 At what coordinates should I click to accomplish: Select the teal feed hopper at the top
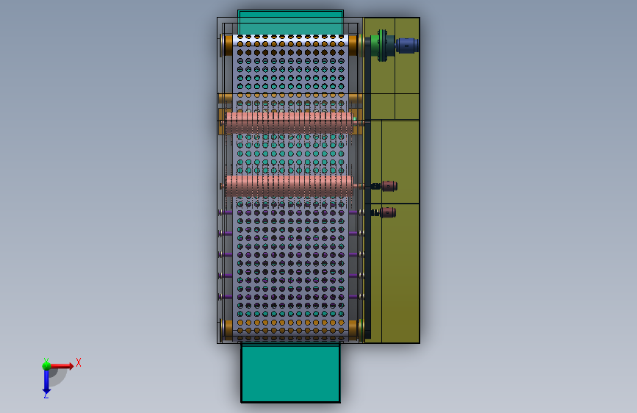point(290,22)
